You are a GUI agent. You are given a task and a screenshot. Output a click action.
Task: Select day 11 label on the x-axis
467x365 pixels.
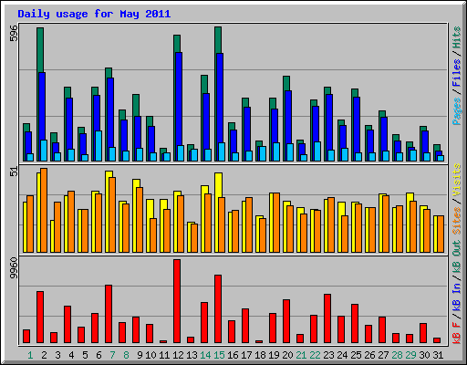tap(164, 355)
